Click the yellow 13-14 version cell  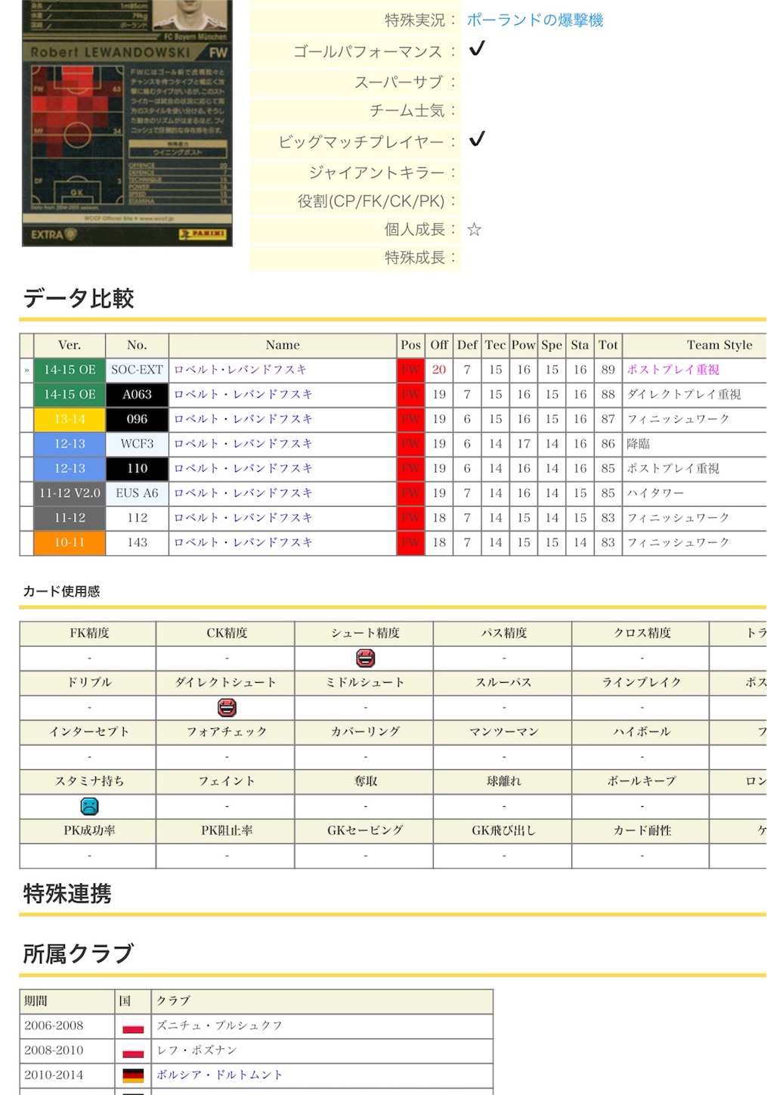tap(70, 419)
